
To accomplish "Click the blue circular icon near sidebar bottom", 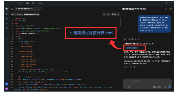I will click(x=7, y=84).
